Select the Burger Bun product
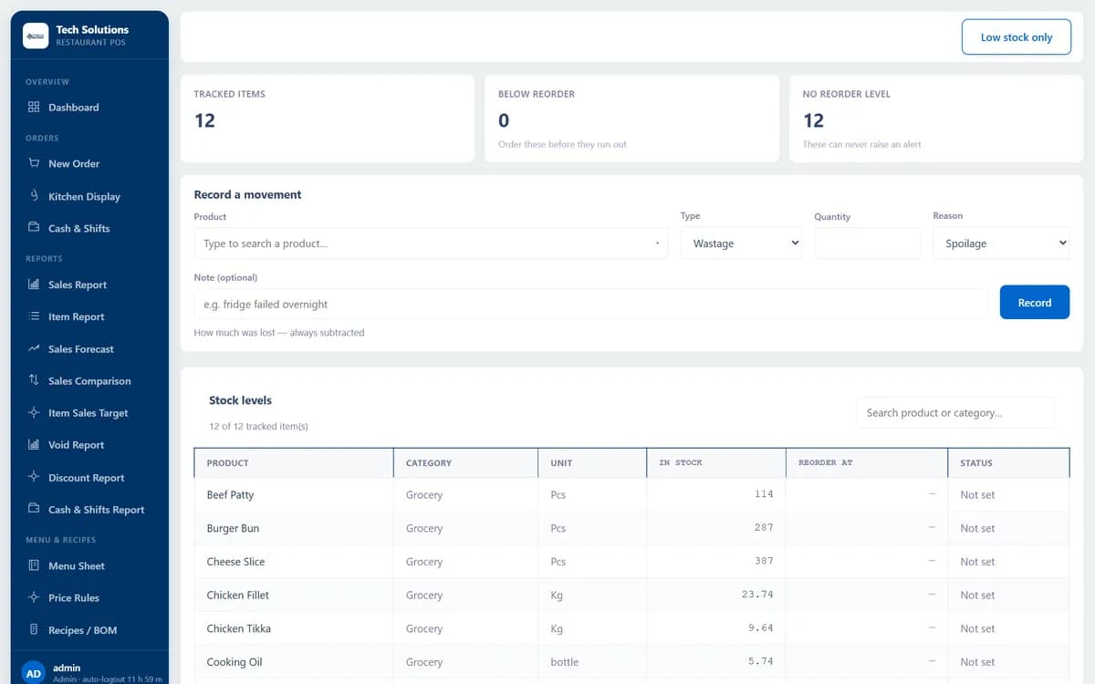Viewport: 1095px width, 684px height. tap(233, 528)
